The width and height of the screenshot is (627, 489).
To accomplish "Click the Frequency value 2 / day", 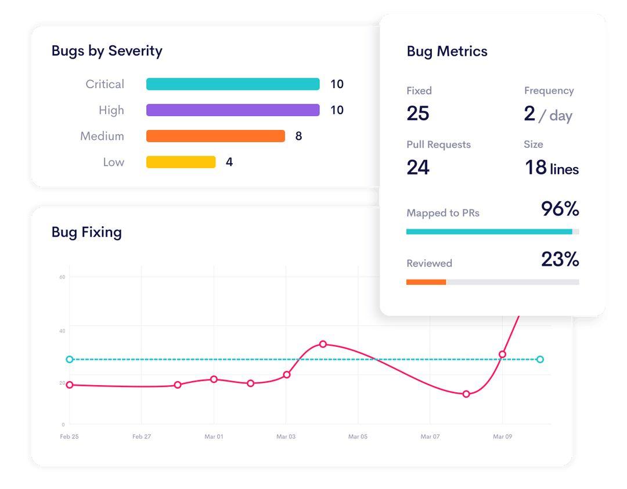I will (x=547, y=114).
